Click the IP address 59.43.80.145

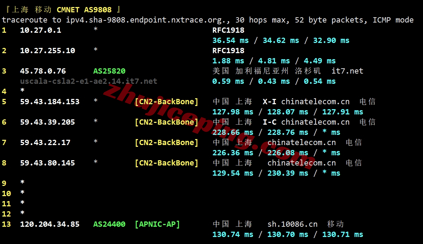tap(48, 163)
